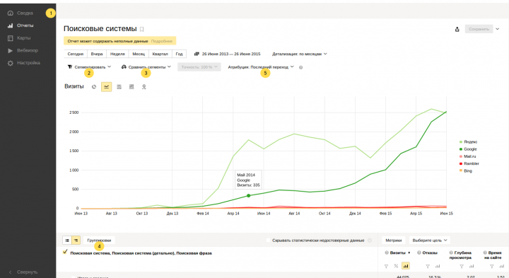Open Настройка in the sidebar
509x278 pixels.
[x=24, y=63]
